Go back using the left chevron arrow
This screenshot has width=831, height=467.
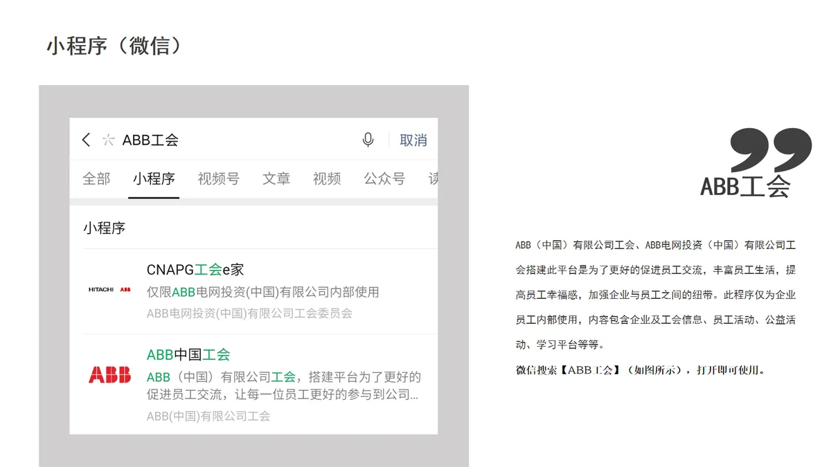[86, 140]
